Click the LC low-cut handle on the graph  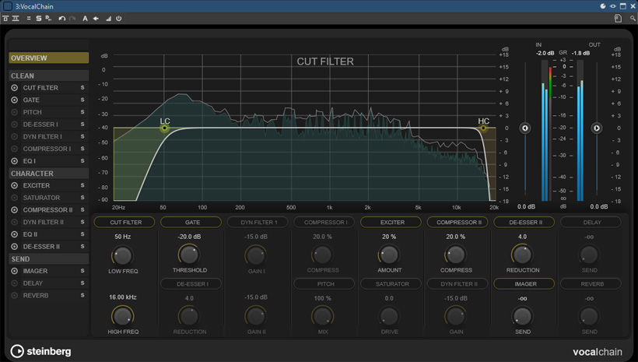click(164, 128)
